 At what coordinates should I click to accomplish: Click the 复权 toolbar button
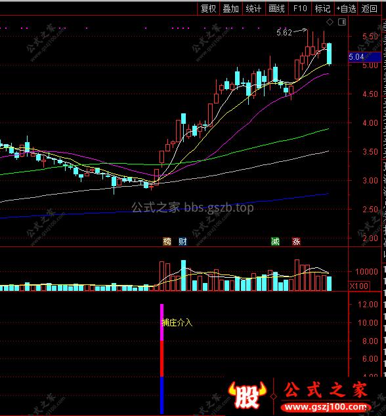(208, 9)
